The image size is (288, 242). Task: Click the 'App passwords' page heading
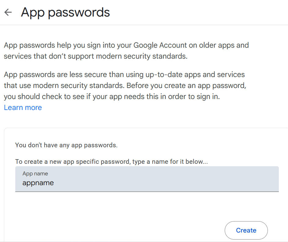point(65,12)
